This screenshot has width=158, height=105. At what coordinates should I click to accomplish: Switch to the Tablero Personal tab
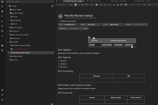tap(95, 1)
